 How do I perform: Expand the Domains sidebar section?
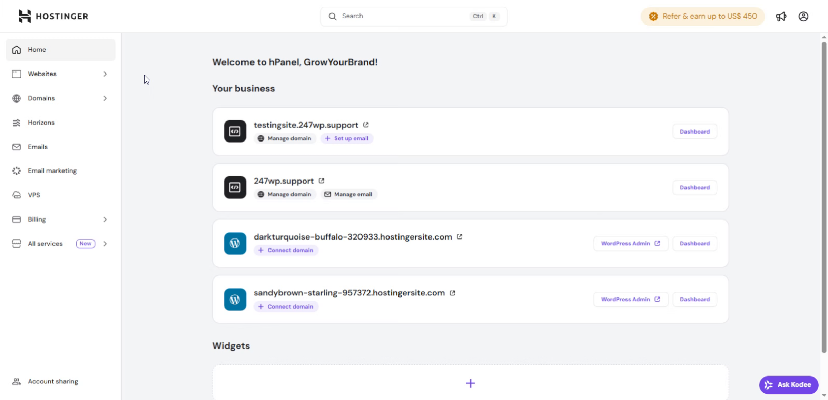click(x=105, y=98)
